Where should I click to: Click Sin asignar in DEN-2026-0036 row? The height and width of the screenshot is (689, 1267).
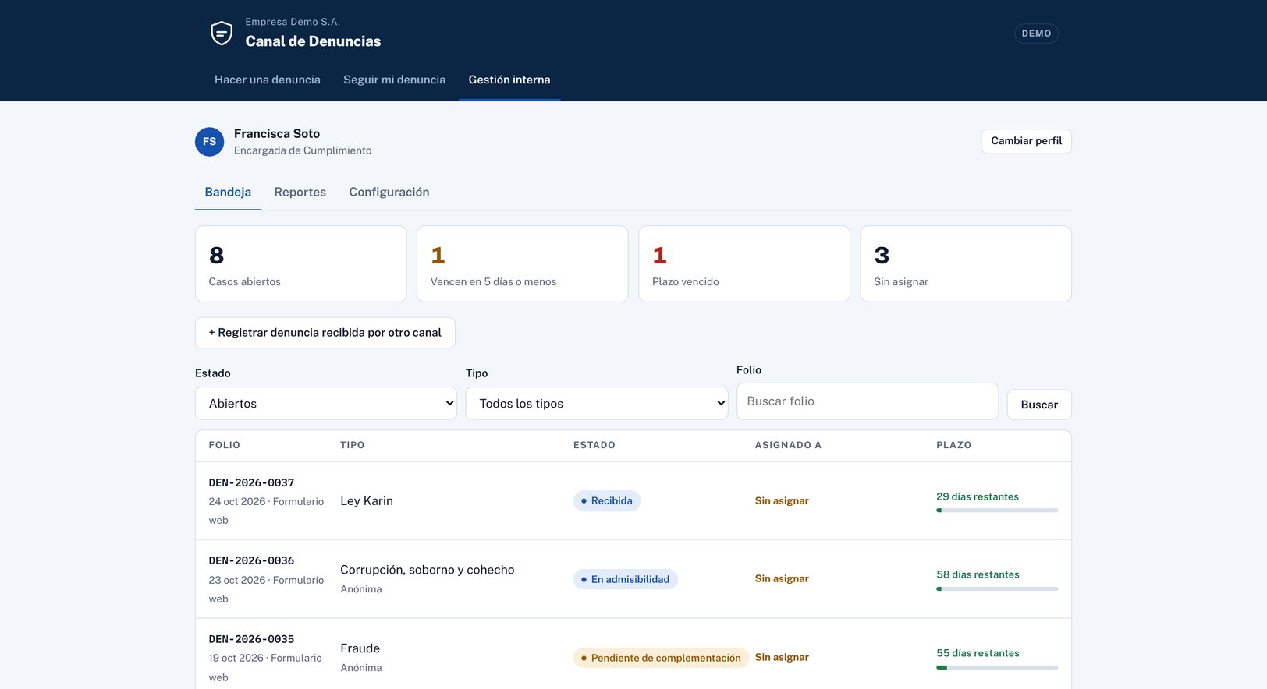coord(782,579)
